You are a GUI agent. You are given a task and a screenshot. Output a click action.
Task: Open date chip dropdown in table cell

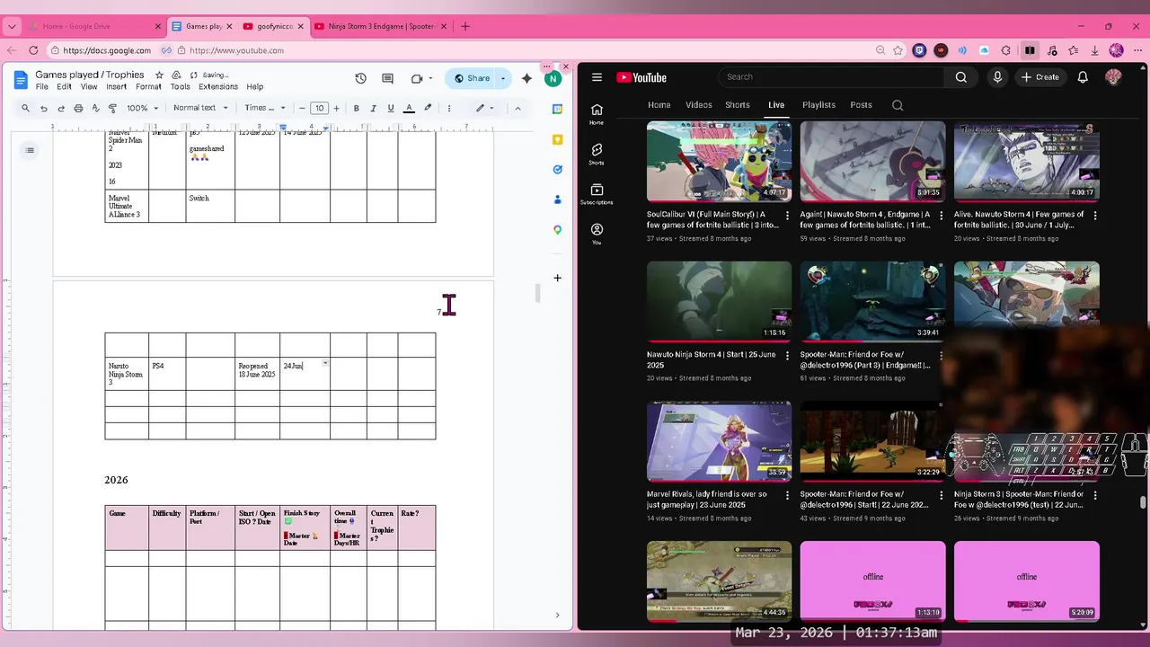point(324,363)
